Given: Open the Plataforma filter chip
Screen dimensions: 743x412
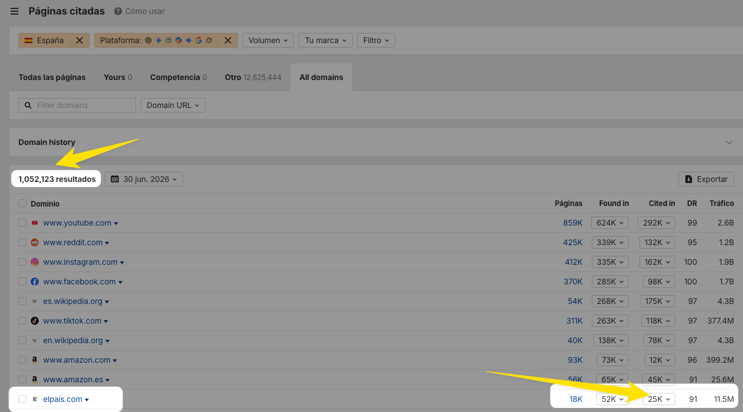Looking at the screenshot, I should (156, 40).
